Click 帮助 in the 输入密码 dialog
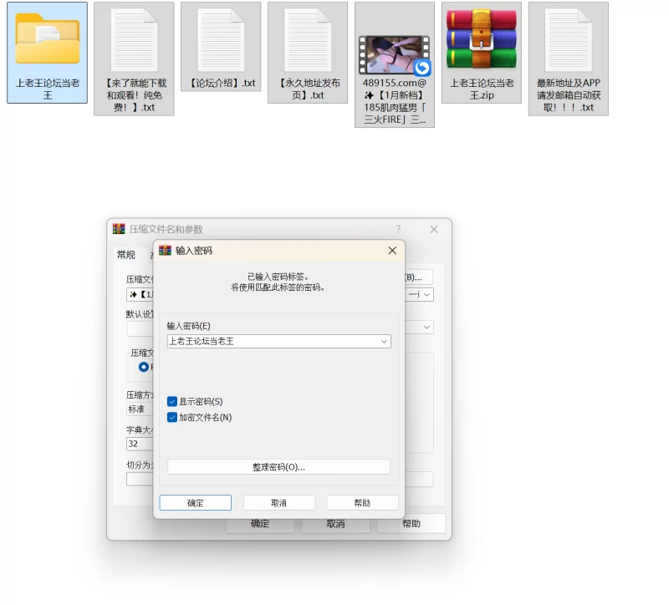 pyautogui.click(x=362, y=503)
